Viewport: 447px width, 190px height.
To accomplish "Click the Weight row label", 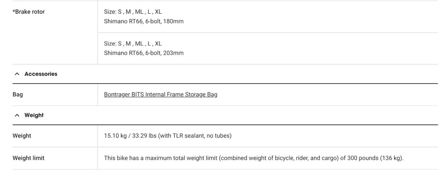I will click(22, 136).
